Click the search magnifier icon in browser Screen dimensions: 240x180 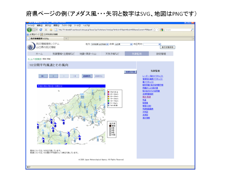[192, 30]
